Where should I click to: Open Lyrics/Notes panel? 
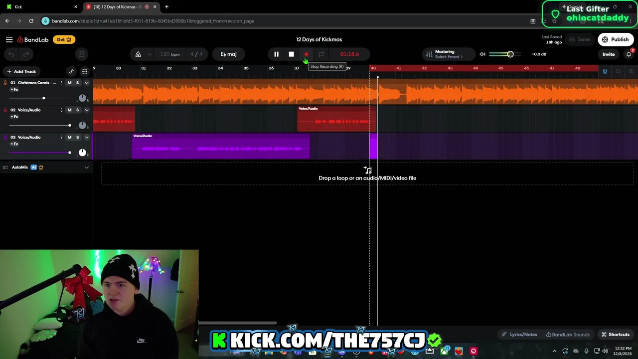click(x=520, y=335)
